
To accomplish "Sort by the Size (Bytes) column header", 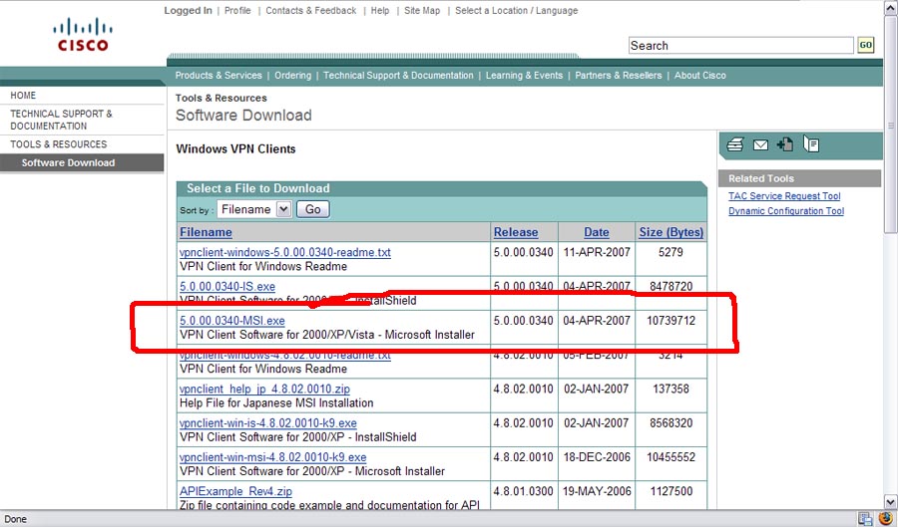I will pyautogui.click(x=672, y=232).
